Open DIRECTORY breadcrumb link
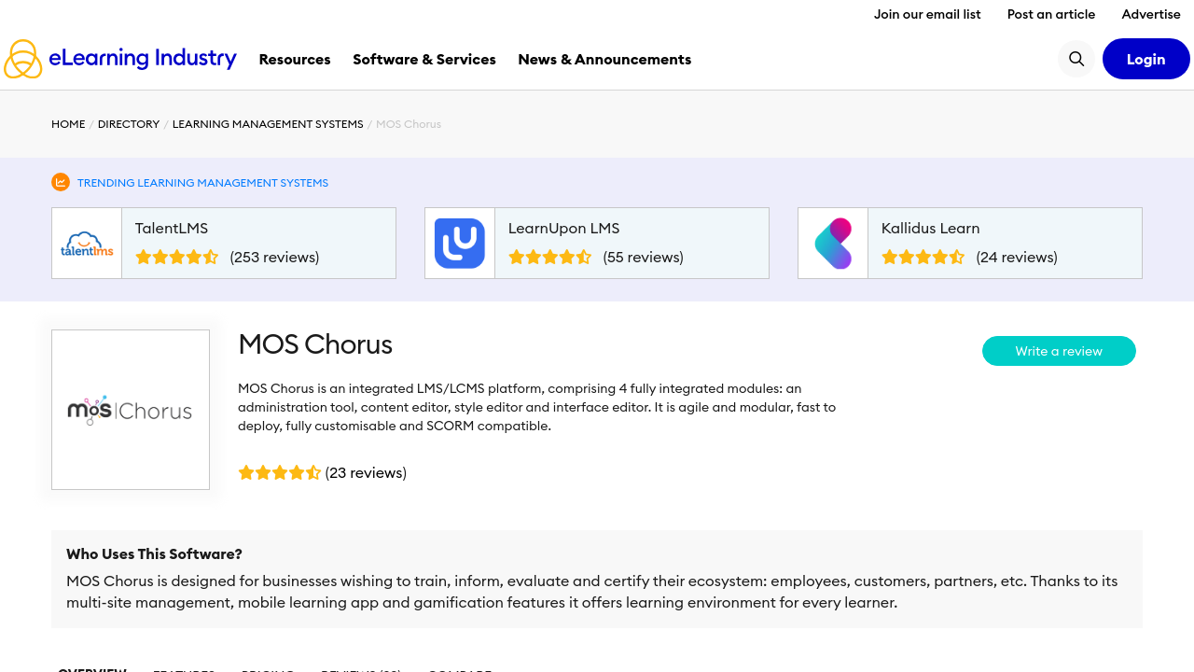The image size is (1194, 672). click(129, 124)
